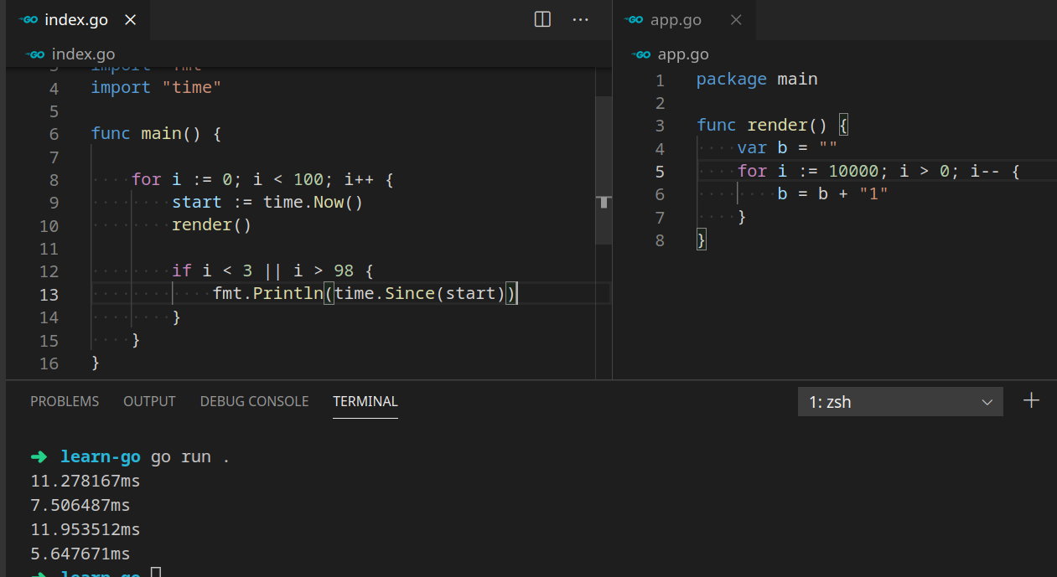Click Go icon in app.go breadcrumb
Screen dimensions: 1057x577
coord(641,54)
